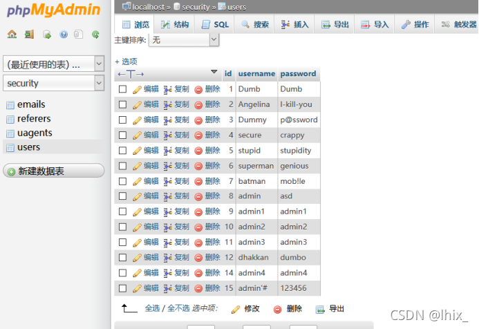Click the red delete icon for Dummy row
The height and width of the screenshot is (329, 479).
click(198, 120)
